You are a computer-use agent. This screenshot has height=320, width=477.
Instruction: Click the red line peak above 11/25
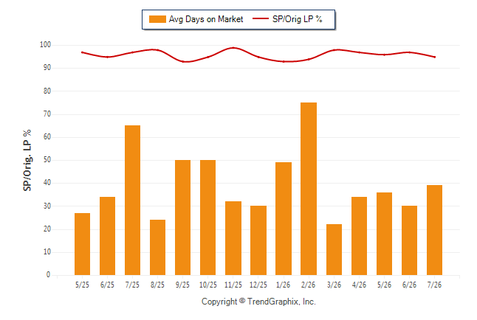pos(233,48)
